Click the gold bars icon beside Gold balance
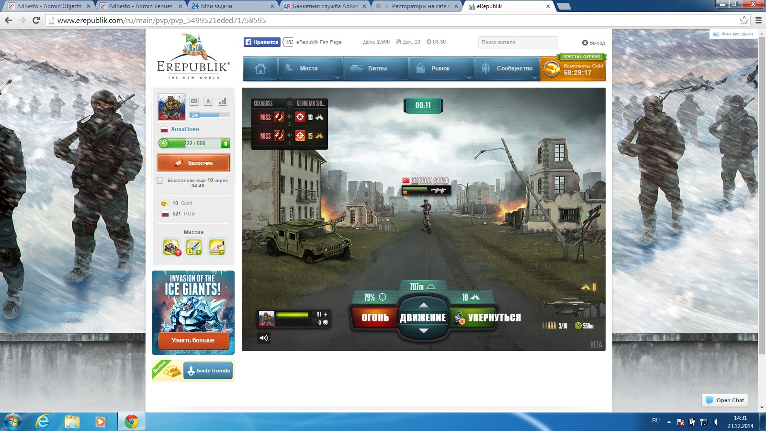Screen dimensions: 766x431 tap(165, 204)
